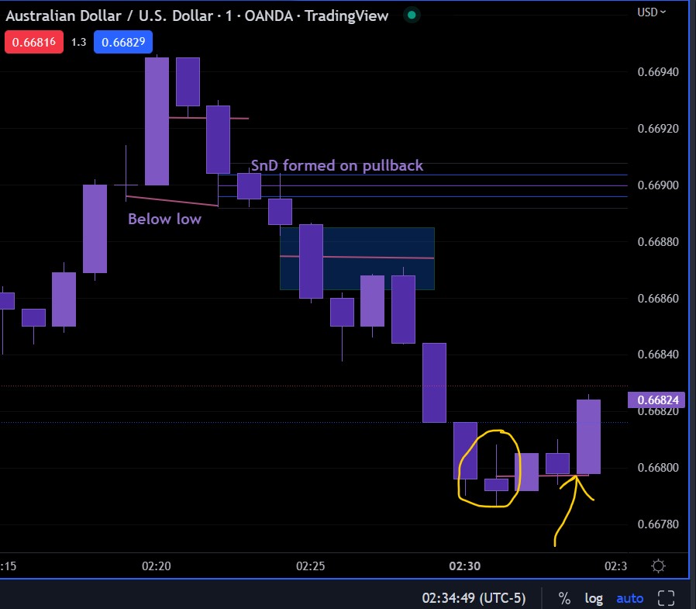Image resolution: width=696 pixels, height=609 pixels.
Task: Click the 1.3 spread value
Action: coord(78,42)
